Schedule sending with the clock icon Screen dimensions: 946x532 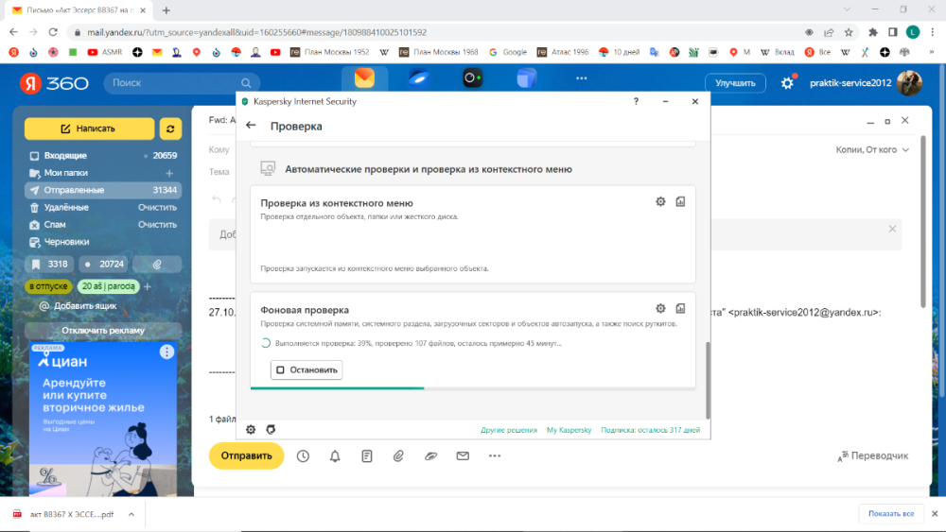[303, 456]
